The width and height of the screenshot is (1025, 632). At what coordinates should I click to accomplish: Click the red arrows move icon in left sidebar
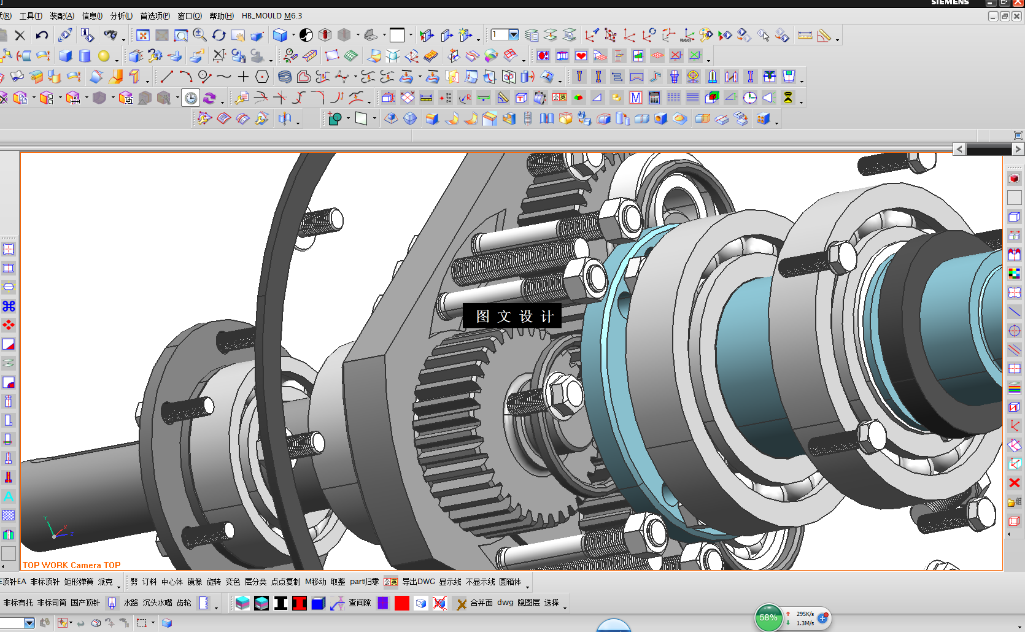click(9, 325)
